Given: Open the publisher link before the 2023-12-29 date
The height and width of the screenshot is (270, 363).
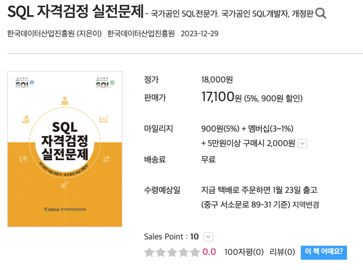Looking at the screenshot, I should (141, 34).
